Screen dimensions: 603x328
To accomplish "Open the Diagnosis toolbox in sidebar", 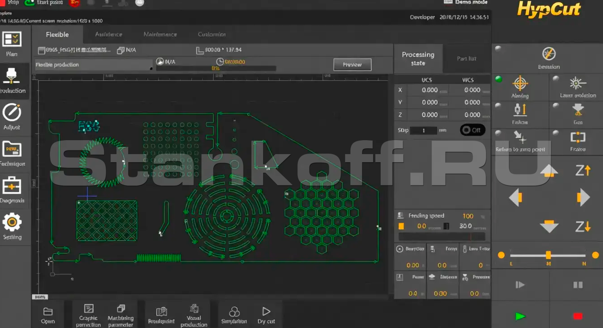I will [12, 190].
